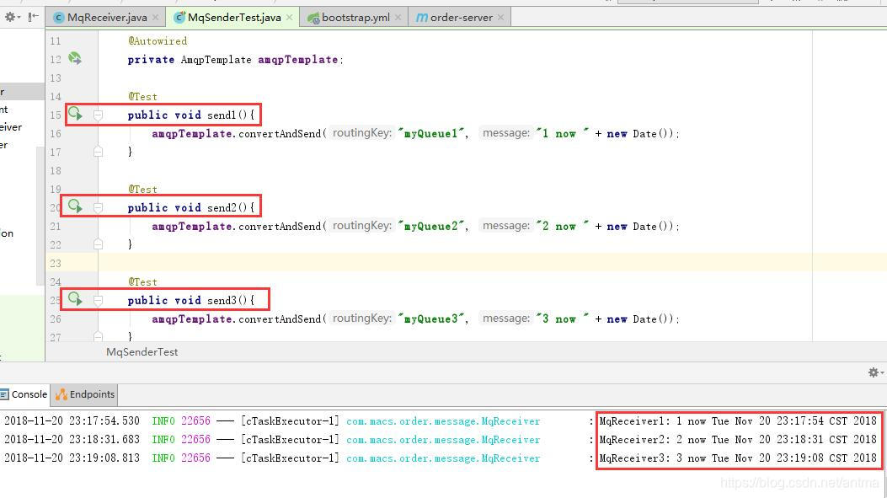Viewport: 887px width, 498px height.
Task: Fold the send3 method at line 25
Action: (98, 300)
